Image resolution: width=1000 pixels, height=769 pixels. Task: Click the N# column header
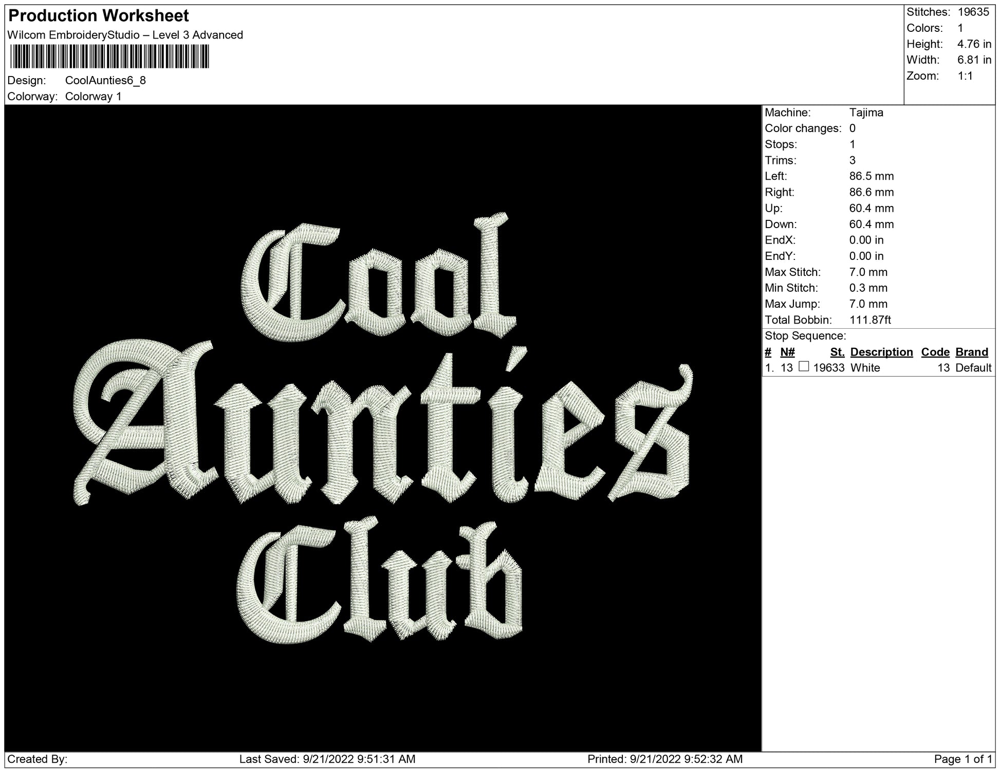[787, 352]
